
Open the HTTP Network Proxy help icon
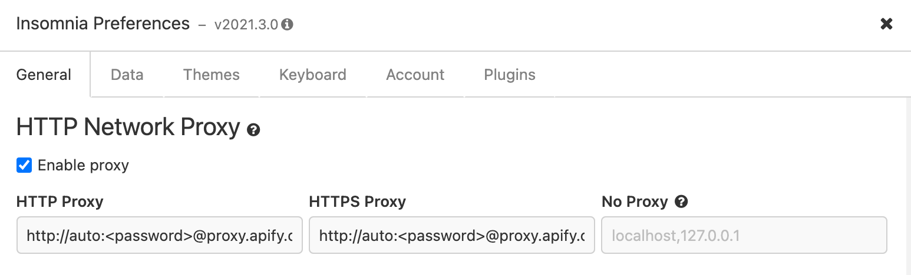(x=253, y=130)
